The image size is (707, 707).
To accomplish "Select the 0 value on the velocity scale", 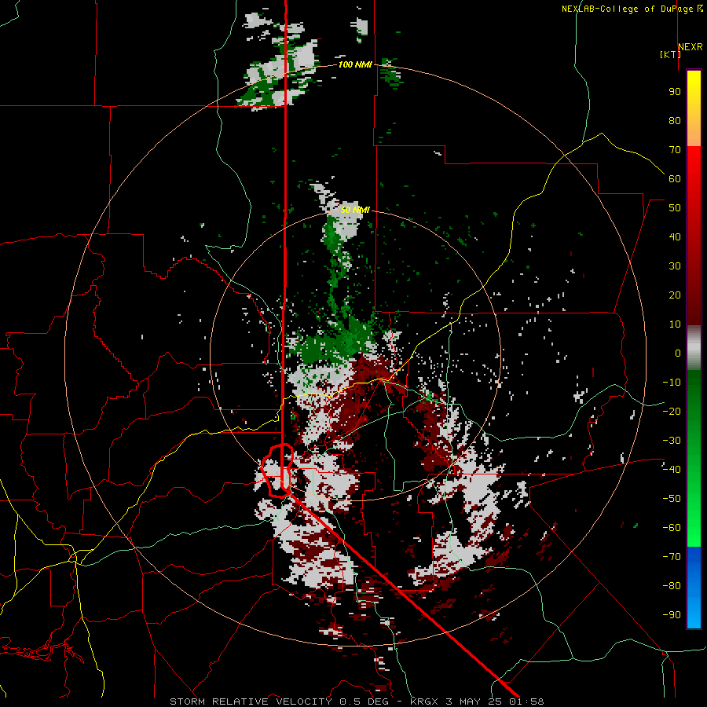I will tap(678, 353).
